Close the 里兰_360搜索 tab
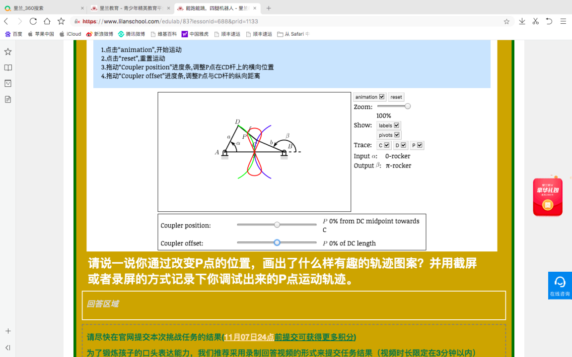The image size is (572, 357). (x=82, y=8)
